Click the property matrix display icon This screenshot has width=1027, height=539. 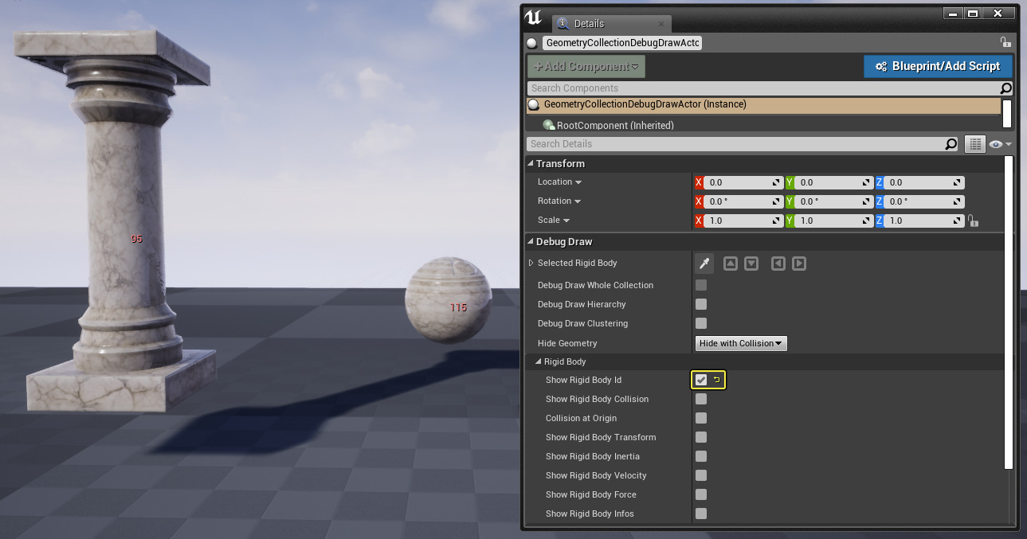975,143
